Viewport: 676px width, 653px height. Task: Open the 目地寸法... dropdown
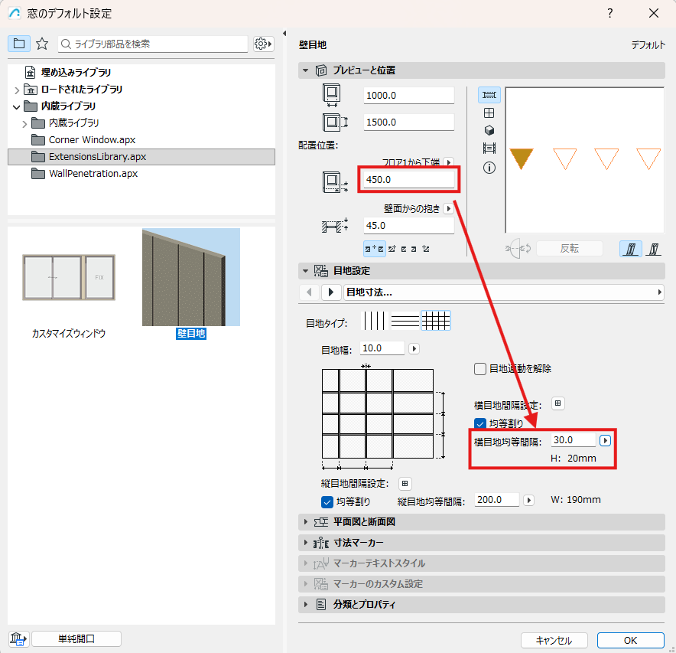[x=503, y=292]
